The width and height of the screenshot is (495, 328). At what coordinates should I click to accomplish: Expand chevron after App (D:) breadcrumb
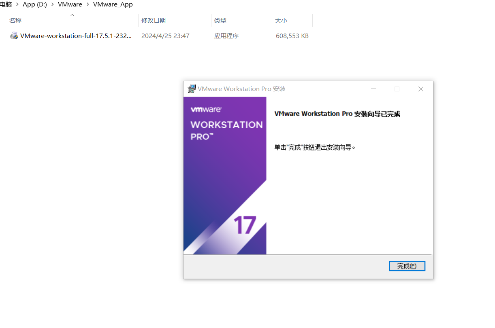53,4
